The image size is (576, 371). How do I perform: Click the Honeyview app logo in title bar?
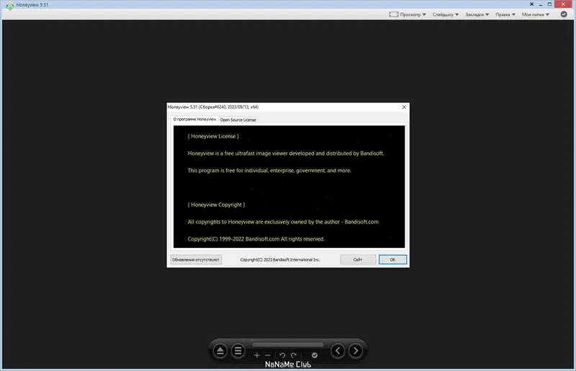pyautogui.click(x=9, y=5)
